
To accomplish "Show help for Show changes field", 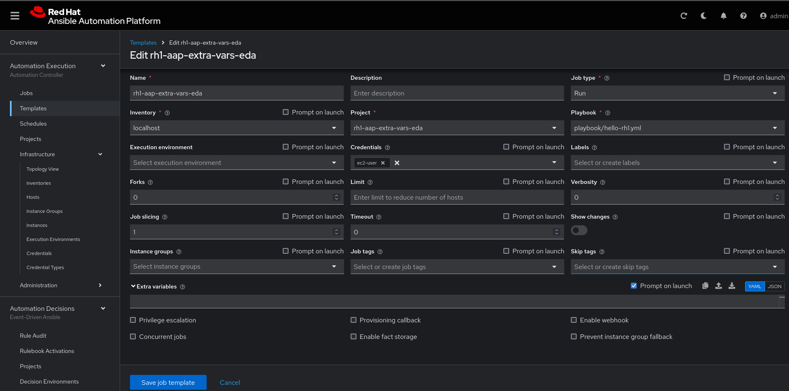I will point(615,217).
